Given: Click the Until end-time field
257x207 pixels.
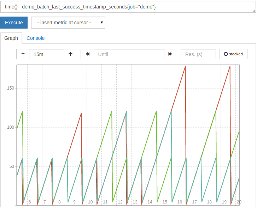Looking at the screenshot, I should pos(129,54).
